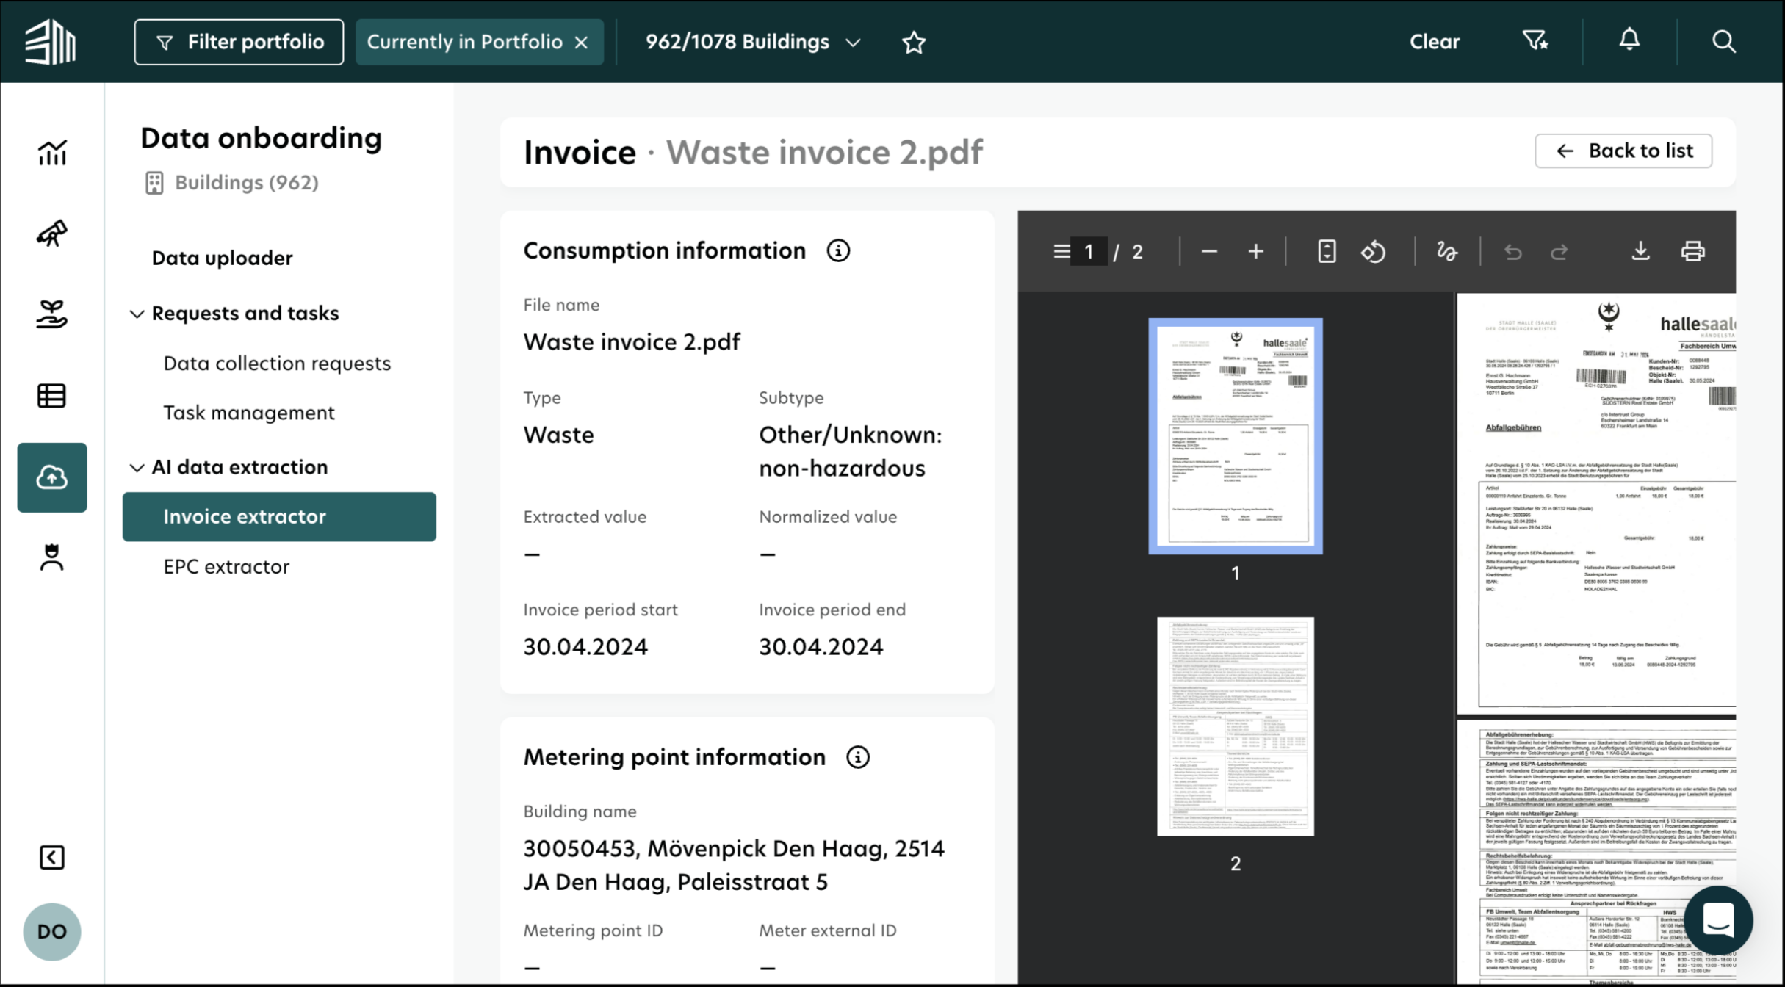
Task: Select the PDF draw annotation tool
Action: [1447, 252]
